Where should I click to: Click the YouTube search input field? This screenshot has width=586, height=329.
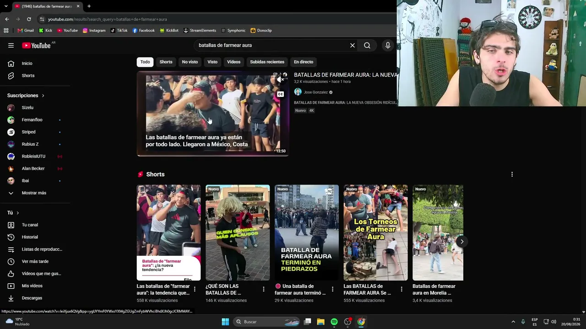click(272, 45)
